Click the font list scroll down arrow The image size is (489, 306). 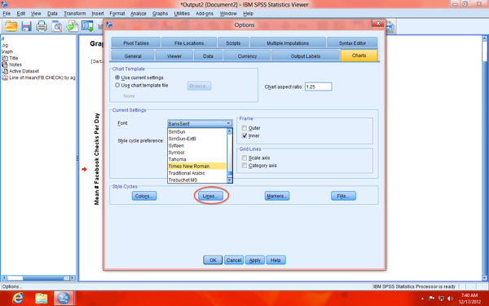[x=230, y=180]
